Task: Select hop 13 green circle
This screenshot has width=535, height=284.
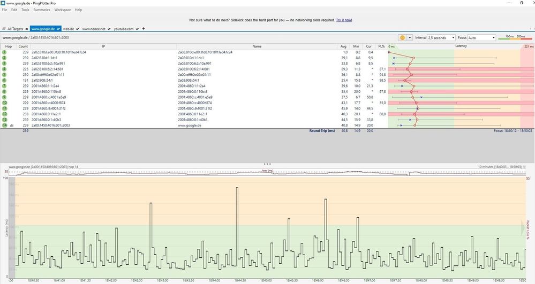Action: [4, 120]
